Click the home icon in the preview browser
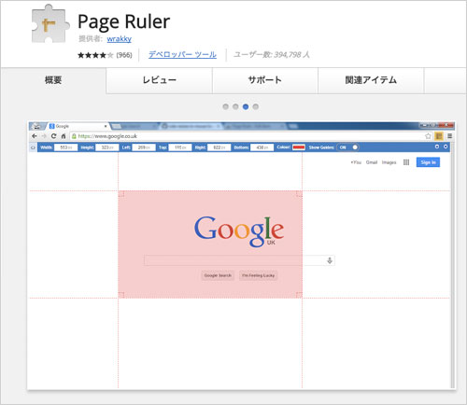 click(64, 136)
